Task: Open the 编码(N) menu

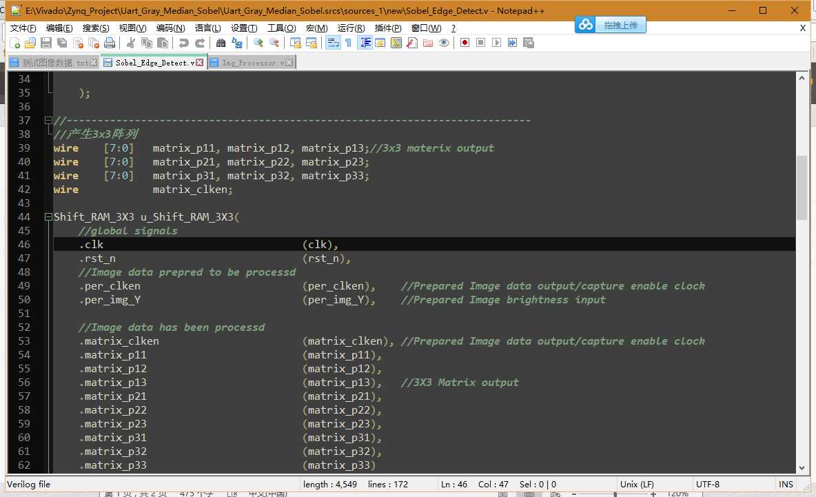Action: tap(171, 28)
